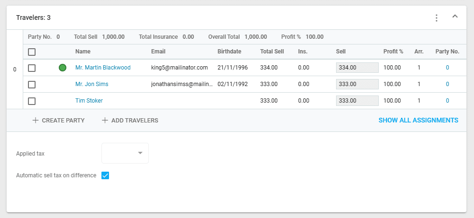Click the Total Sell value 334.00 text
474x218 pixels.
[x=269, y=68]
